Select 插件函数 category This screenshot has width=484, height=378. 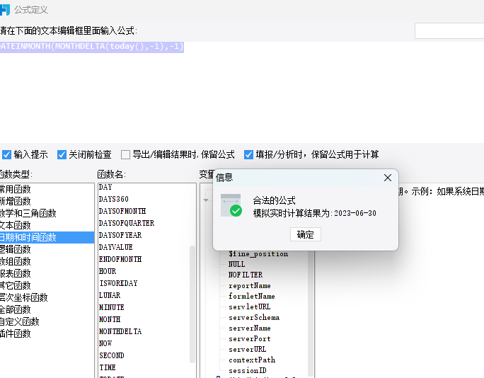[x=47, y=333]
